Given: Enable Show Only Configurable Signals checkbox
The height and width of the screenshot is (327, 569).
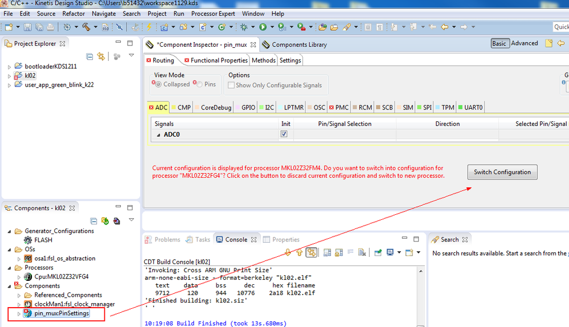Looking at the screenshot, I should 231,85.
